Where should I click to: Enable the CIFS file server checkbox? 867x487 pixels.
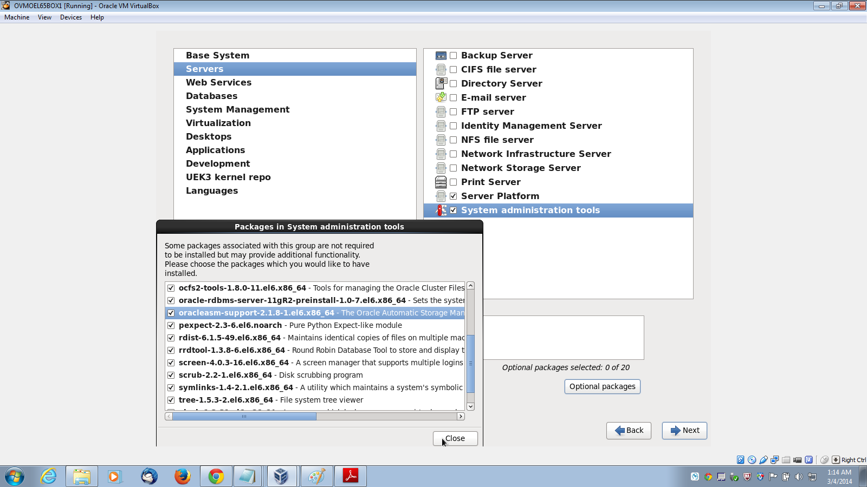click(454, 69)
